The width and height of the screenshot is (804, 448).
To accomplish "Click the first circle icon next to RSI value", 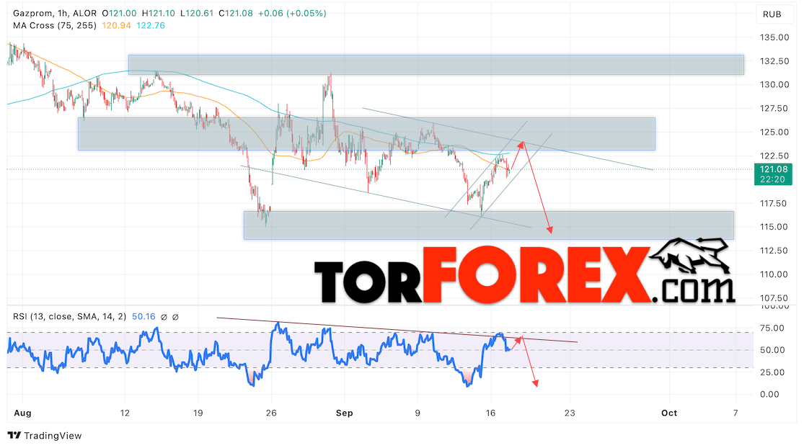I will [x=164, y=318].
